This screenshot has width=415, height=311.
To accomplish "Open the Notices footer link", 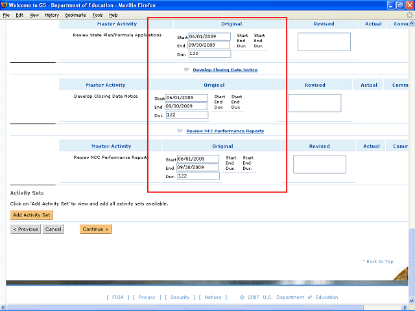I will (x=213, y=297).
